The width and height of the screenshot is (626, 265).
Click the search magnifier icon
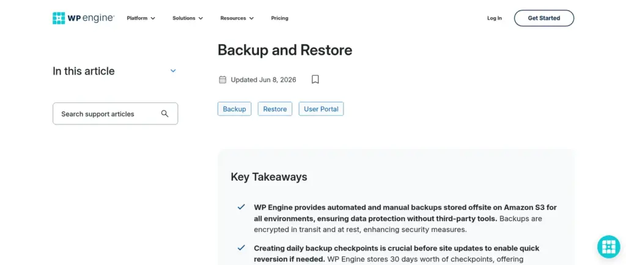coord(165,114)
